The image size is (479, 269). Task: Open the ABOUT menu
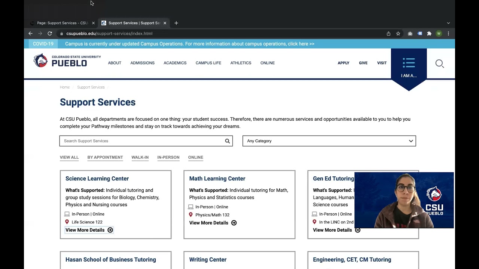(x=115, y=63)
